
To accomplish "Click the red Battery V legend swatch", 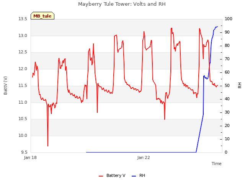I will point(101,176).
